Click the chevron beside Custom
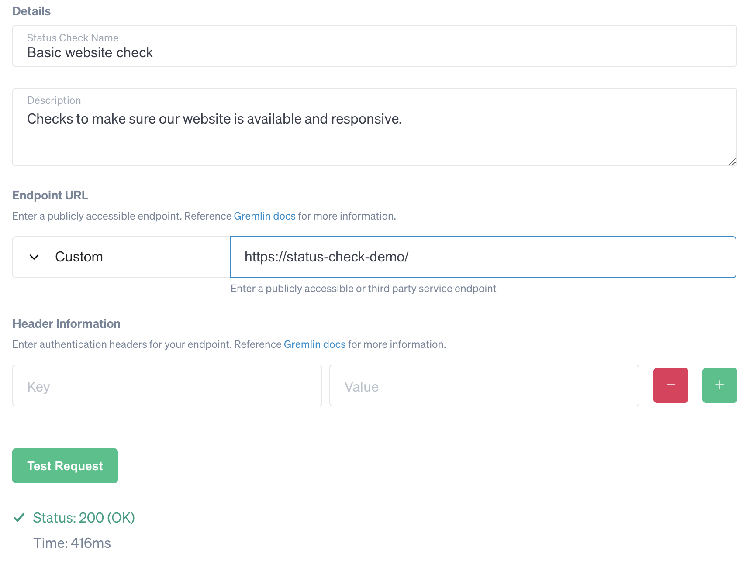746x564 pixels. click(x=34, y=257)
